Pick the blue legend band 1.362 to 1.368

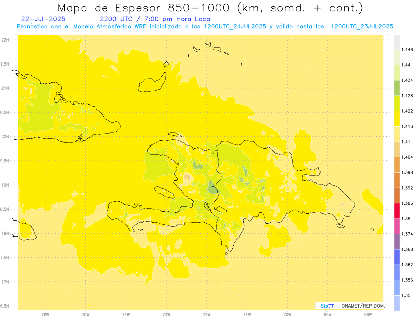[397, 257]
